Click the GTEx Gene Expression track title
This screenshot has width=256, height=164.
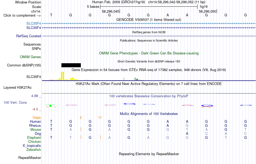pyautogui.click(x=149, y=70)
